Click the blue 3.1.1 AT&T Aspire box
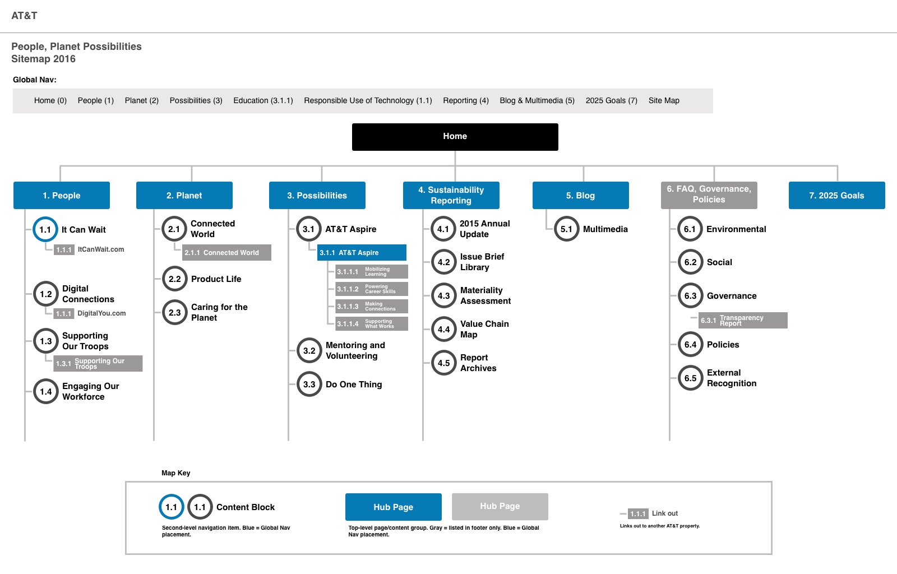The height and width of the screenshot is (574, 897). tap(362, 253)
